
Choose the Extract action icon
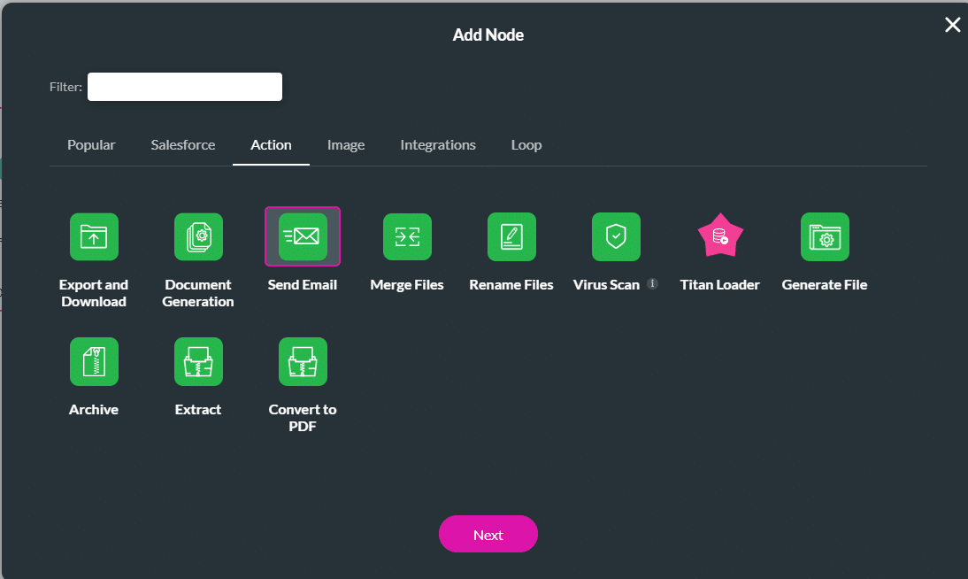click(x=198, y=361)
